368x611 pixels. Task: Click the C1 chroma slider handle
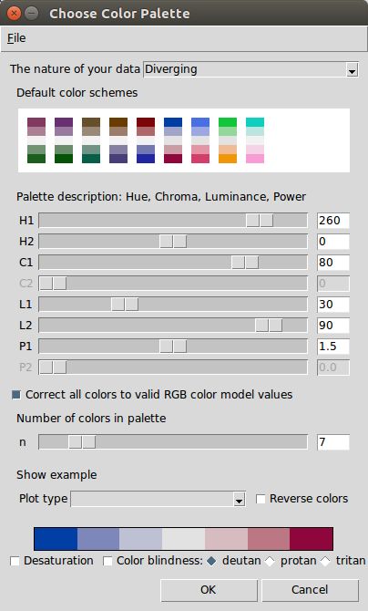click(x=245, y=263)
